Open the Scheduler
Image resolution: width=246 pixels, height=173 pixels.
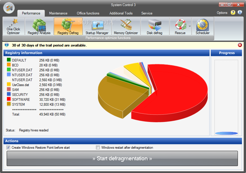[203, 26]
